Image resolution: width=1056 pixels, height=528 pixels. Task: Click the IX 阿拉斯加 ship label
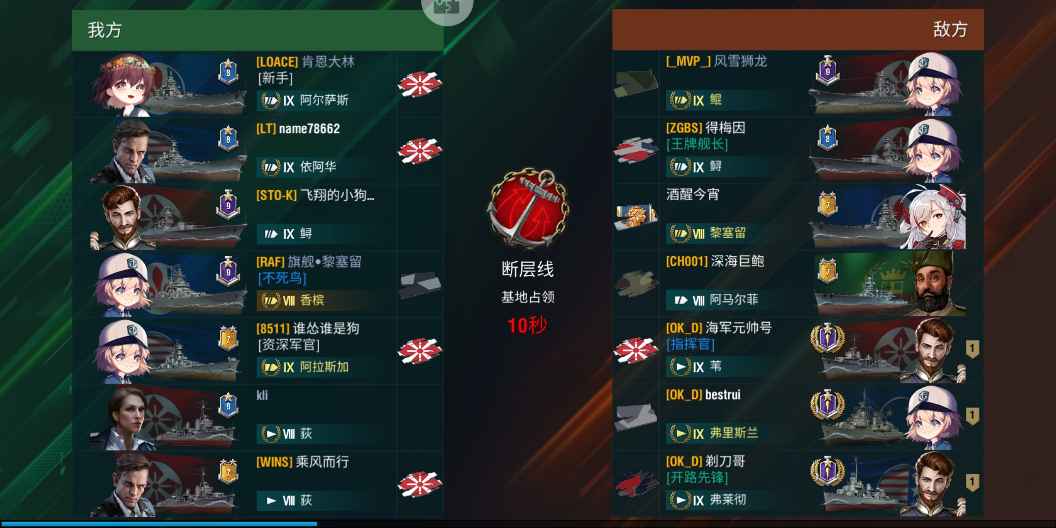click(x=316, y=367)
